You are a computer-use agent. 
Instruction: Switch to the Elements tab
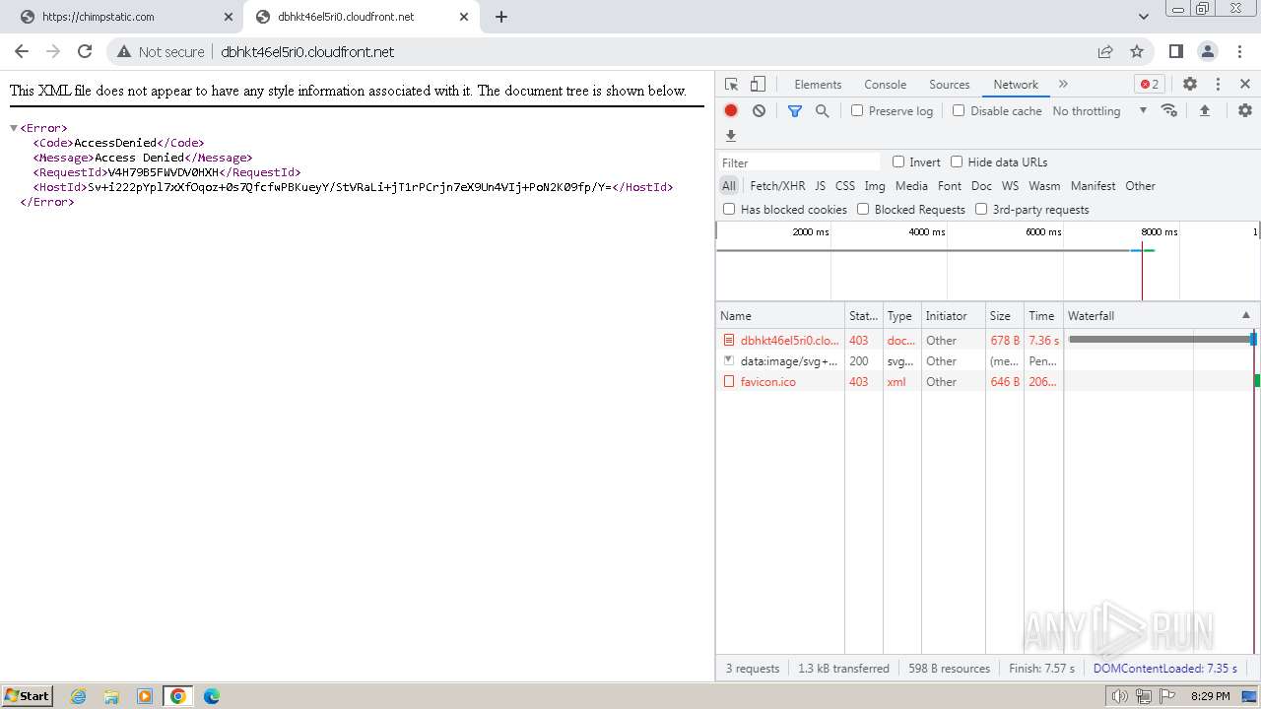tap(818, 84)
